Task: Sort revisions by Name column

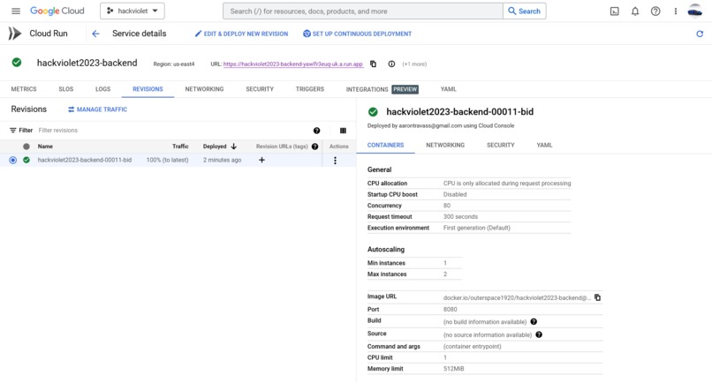Action: [x=45, y=146]
